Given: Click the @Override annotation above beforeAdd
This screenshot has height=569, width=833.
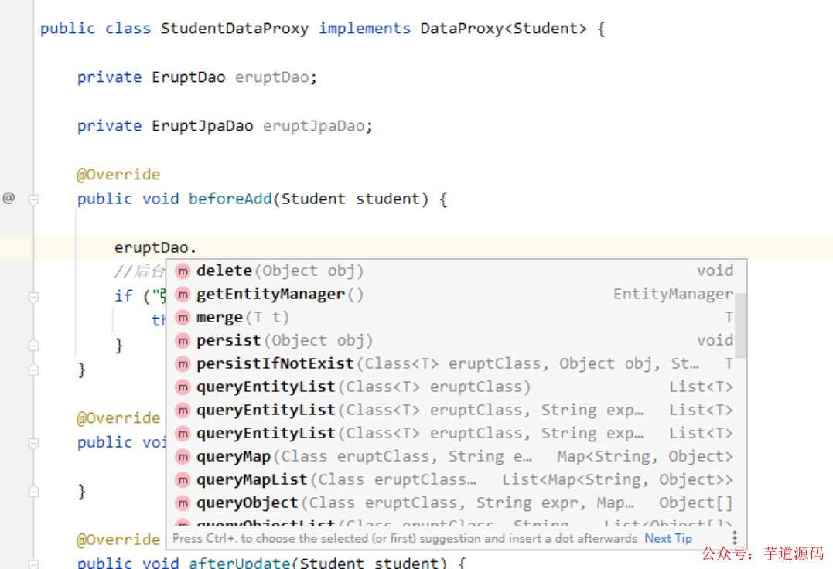Looking at the screenshot, I should pyautogui.click(x=118, y=174).
